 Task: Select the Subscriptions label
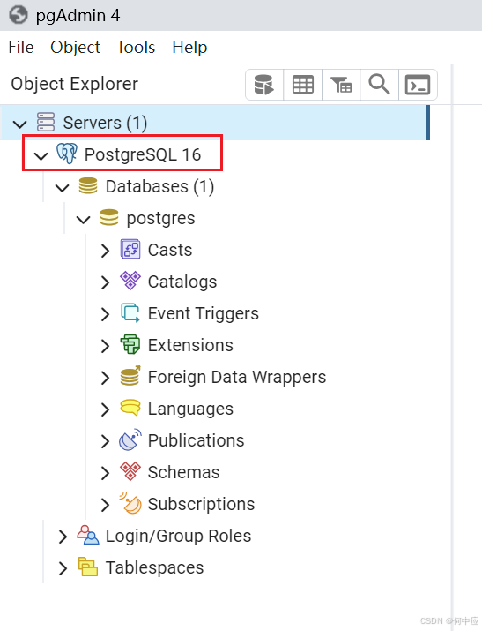pos(201,504)
